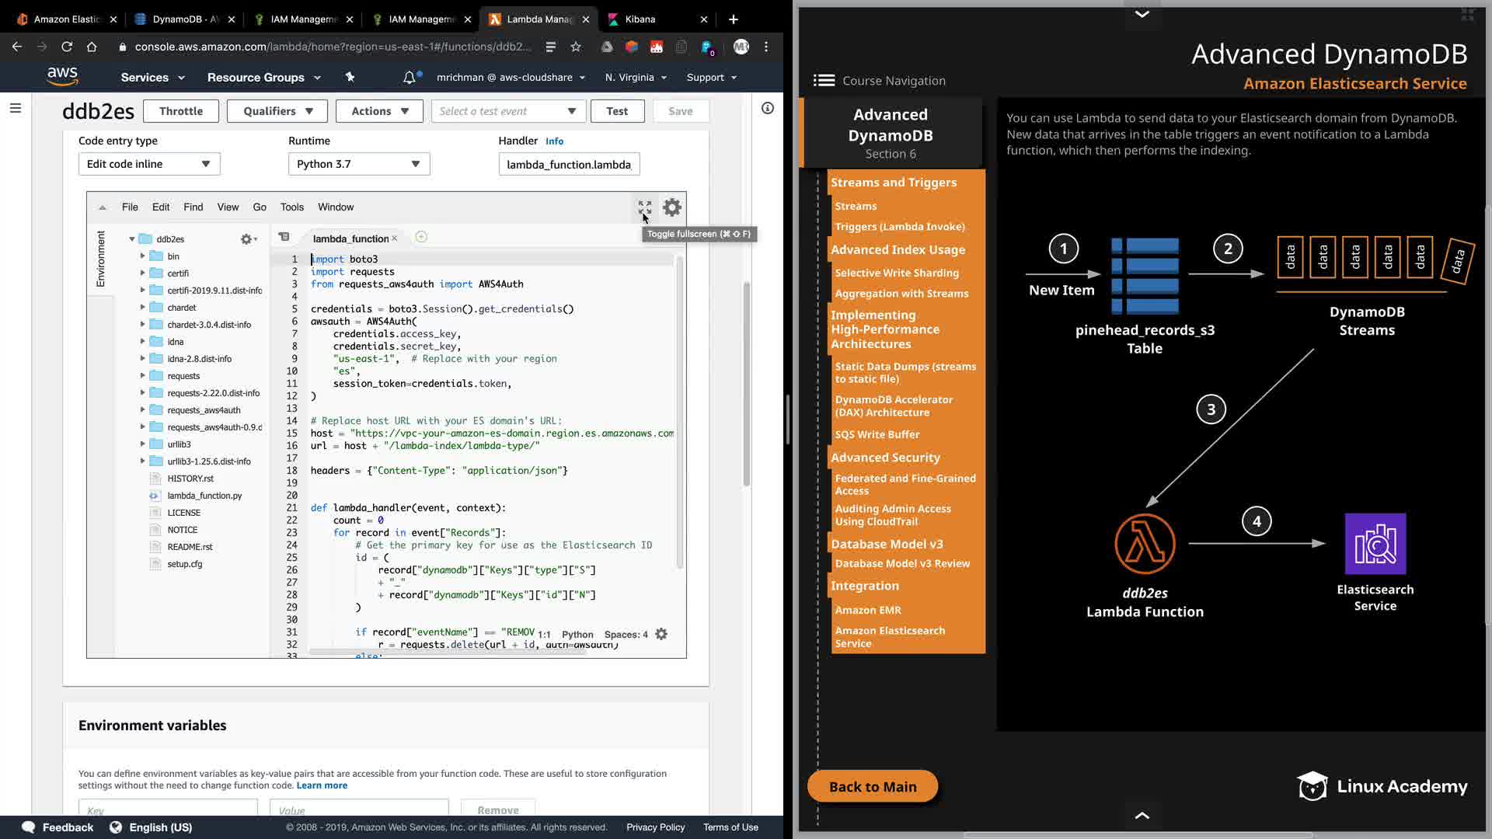Open the Select a test event dropdown

click(x=507, y=111)
